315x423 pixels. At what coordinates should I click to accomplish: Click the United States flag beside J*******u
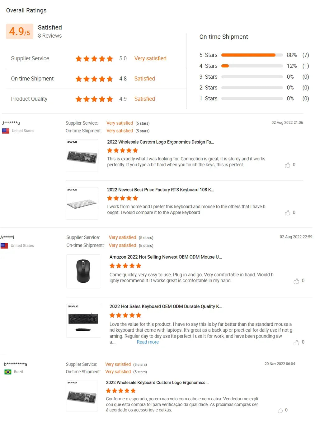[x=6, y=131]
